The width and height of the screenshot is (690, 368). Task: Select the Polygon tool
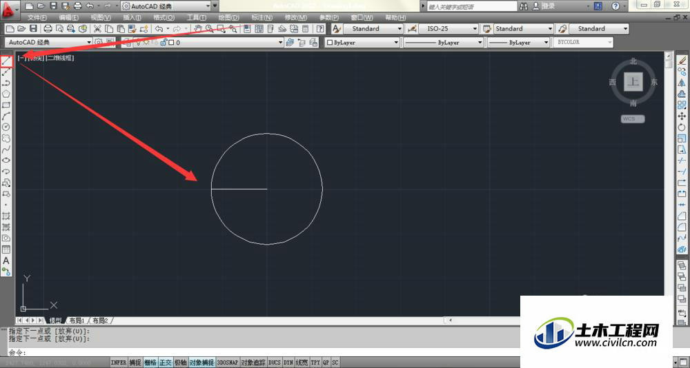(6, 94)
